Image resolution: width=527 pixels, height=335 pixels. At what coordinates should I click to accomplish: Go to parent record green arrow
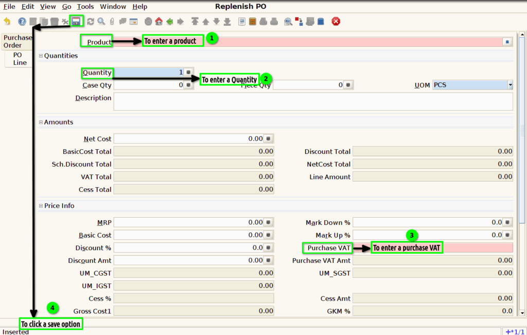tap(170, 22)
